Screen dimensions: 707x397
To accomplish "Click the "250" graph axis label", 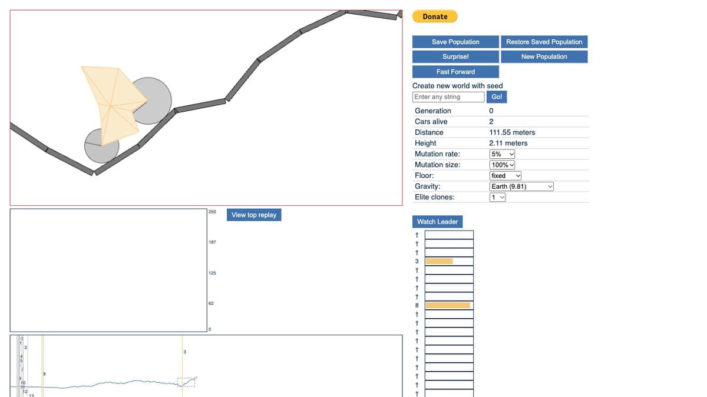I will point(212,212).
